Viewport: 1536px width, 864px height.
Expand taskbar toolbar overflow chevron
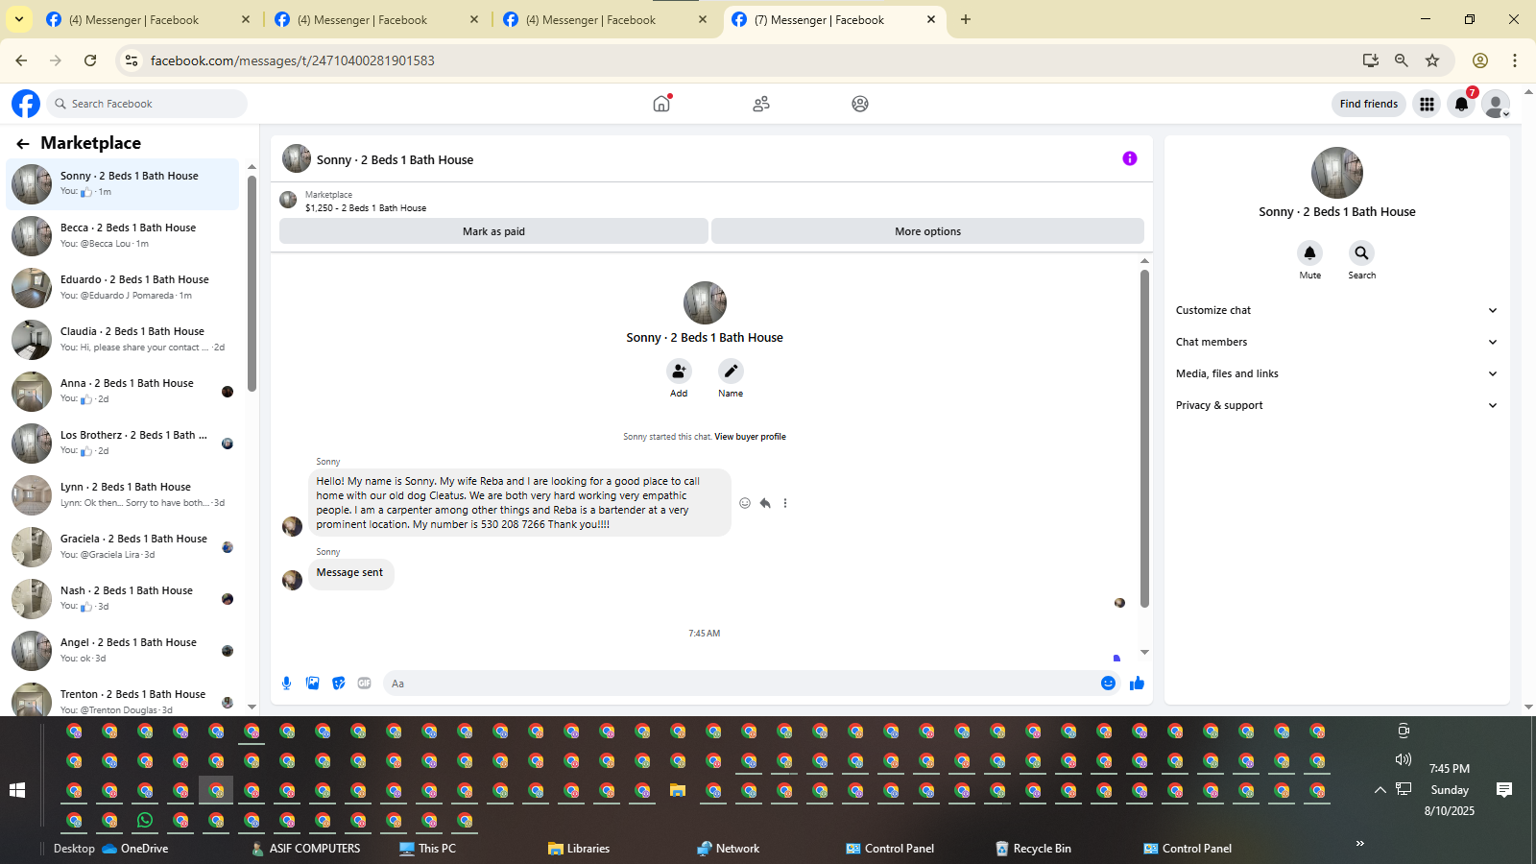point(1359,843)
